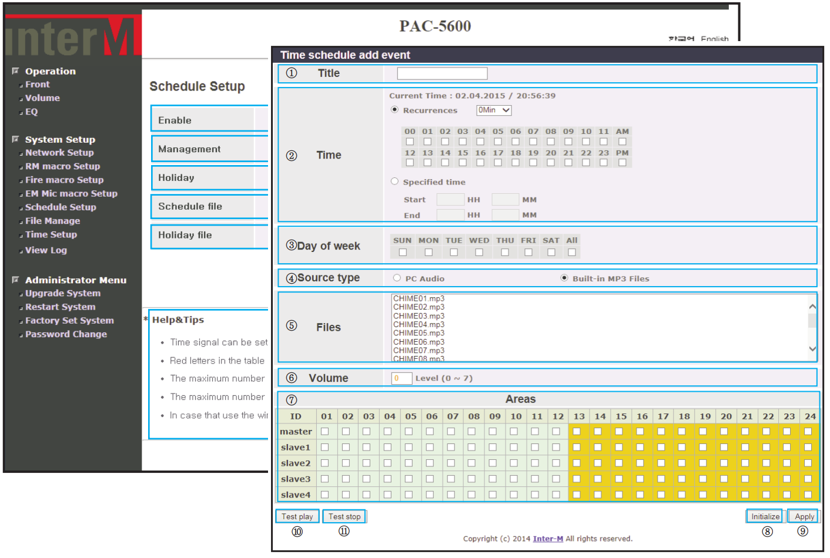Open Fire macro Setup page
Viewport: 830px width, 558px height.
(x=64, y=180)
